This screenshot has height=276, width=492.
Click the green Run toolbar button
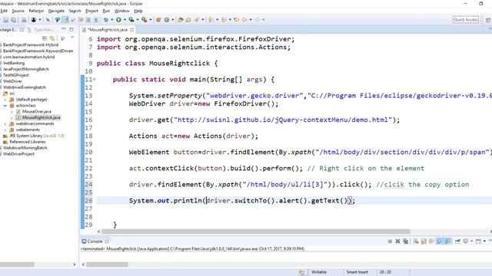pyautogui.click(x=118, y=20)
